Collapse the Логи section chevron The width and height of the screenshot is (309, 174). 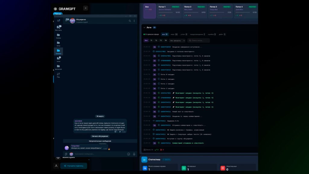[145, 27]
